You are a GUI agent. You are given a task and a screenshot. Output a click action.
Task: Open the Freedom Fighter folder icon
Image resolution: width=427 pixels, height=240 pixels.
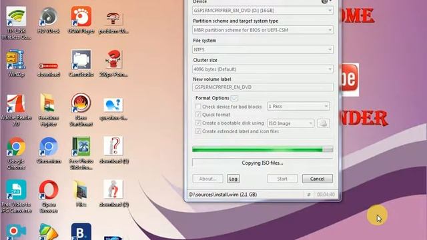(x=49, y=110)
